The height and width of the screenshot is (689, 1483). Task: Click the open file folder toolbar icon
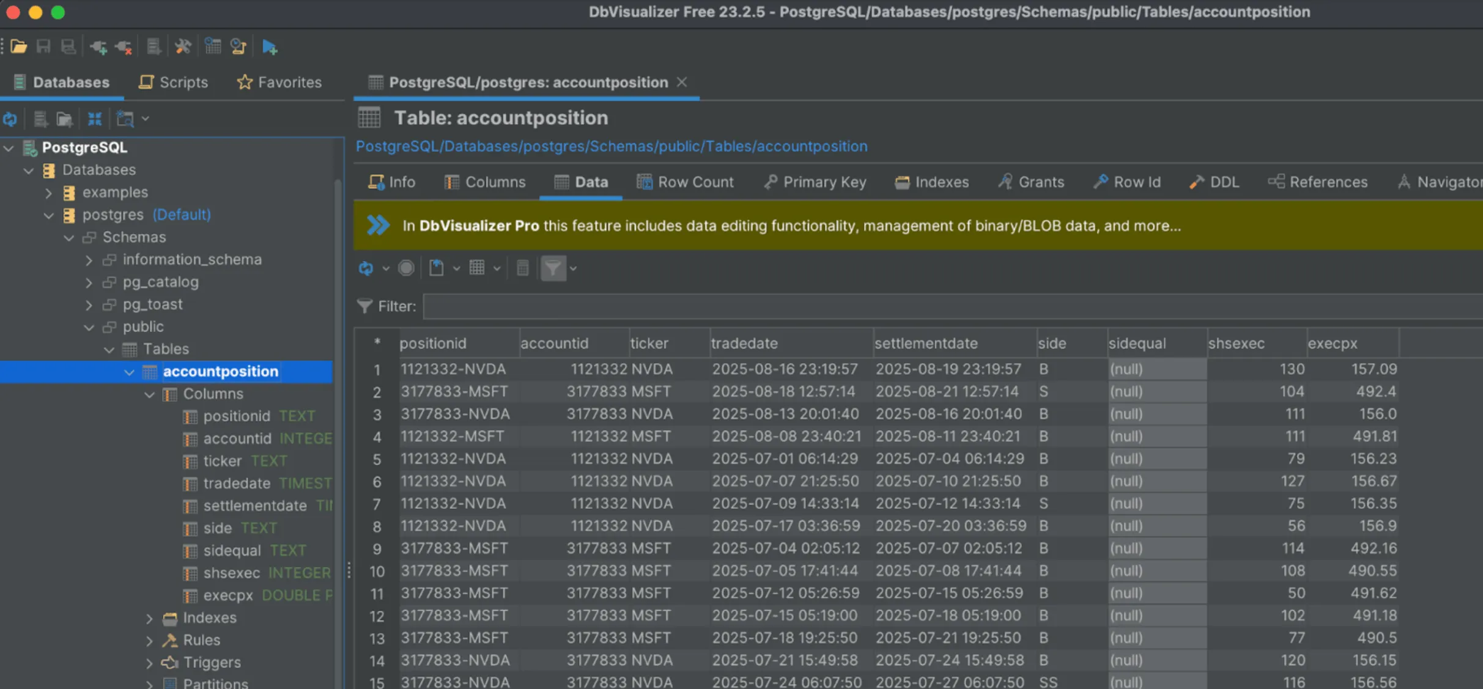click(x=18, y=46)
